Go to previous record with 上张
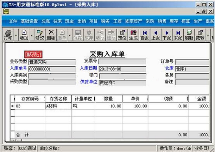The height and width of the screenshot is (152, 215). [x=156, y=35]
